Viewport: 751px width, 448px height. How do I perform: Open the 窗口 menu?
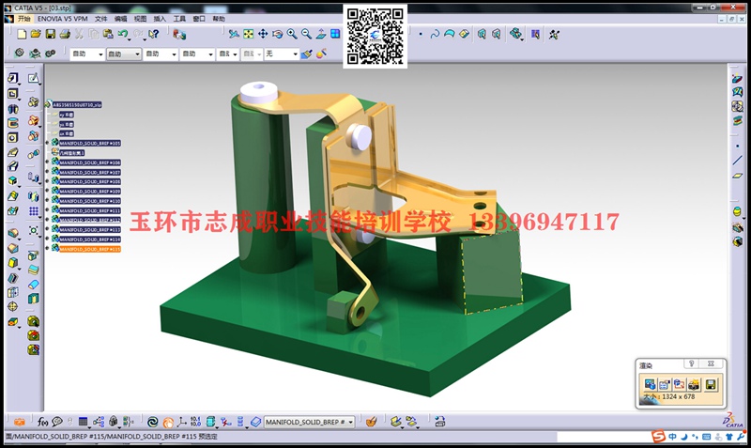(x=199, y=19)
